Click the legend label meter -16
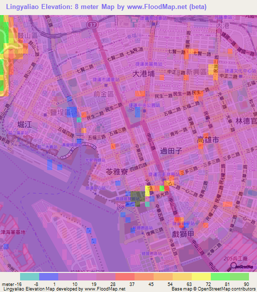 (12, 284)
